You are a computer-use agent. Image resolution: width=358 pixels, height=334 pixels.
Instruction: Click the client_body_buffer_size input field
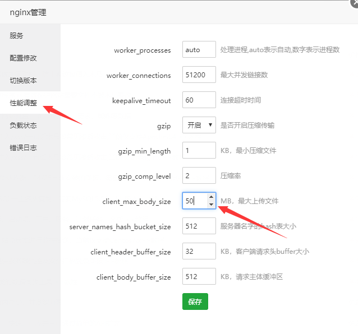tap(199, 276)
